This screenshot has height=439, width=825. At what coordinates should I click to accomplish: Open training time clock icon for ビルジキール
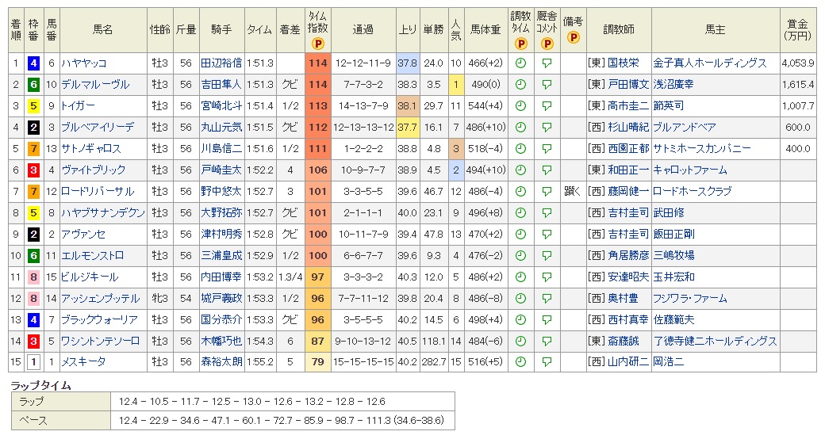pyautogui.click(x=520, y=277)
